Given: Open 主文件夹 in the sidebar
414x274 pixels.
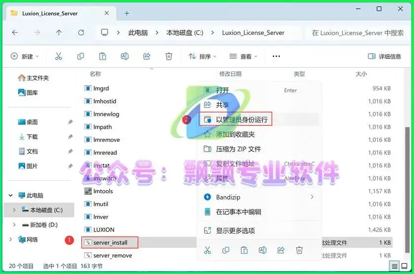Looking at the screenshot, I should pos(34,77).
